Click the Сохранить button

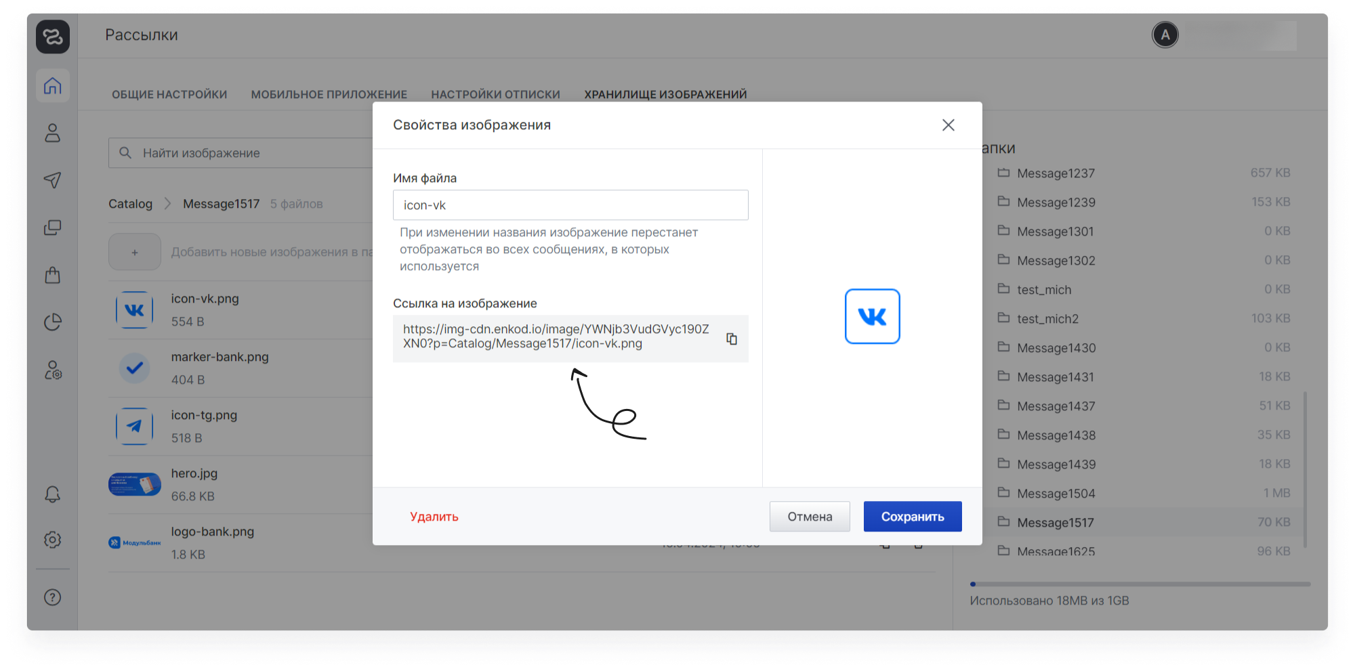click(x=913, y=517)
